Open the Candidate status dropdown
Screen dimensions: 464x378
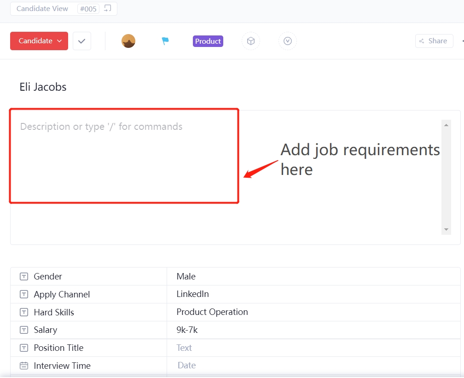39,41
